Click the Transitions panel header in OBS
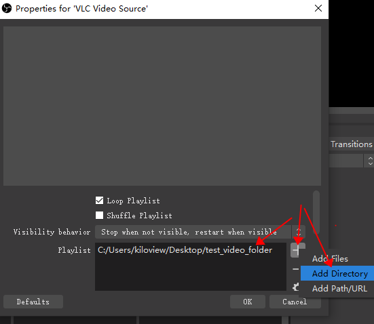This screenshot has height=324, width=374. pos(352,144)
